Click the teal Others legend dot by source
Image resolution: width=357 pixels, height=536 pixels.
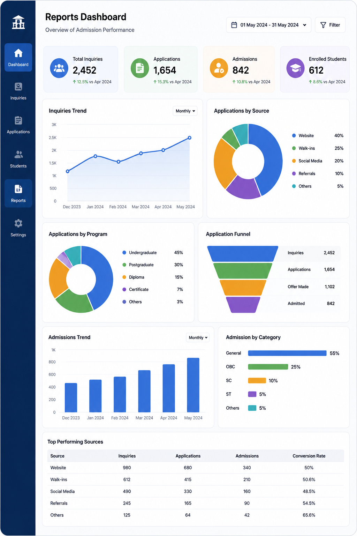(x=294, y=186)
